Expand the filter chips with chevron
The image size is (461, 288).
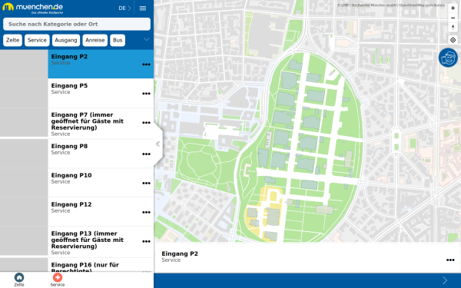click(x=147, y=39)
